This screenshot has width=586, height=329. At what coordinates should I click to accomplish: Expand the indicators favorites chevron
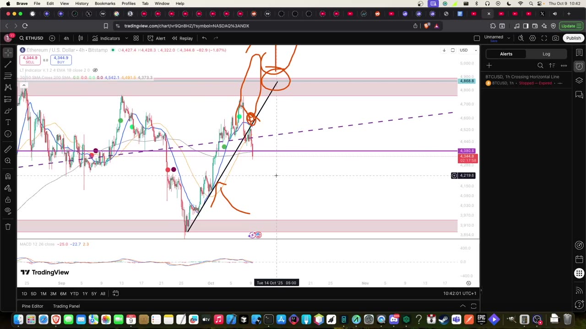(126, 38)
